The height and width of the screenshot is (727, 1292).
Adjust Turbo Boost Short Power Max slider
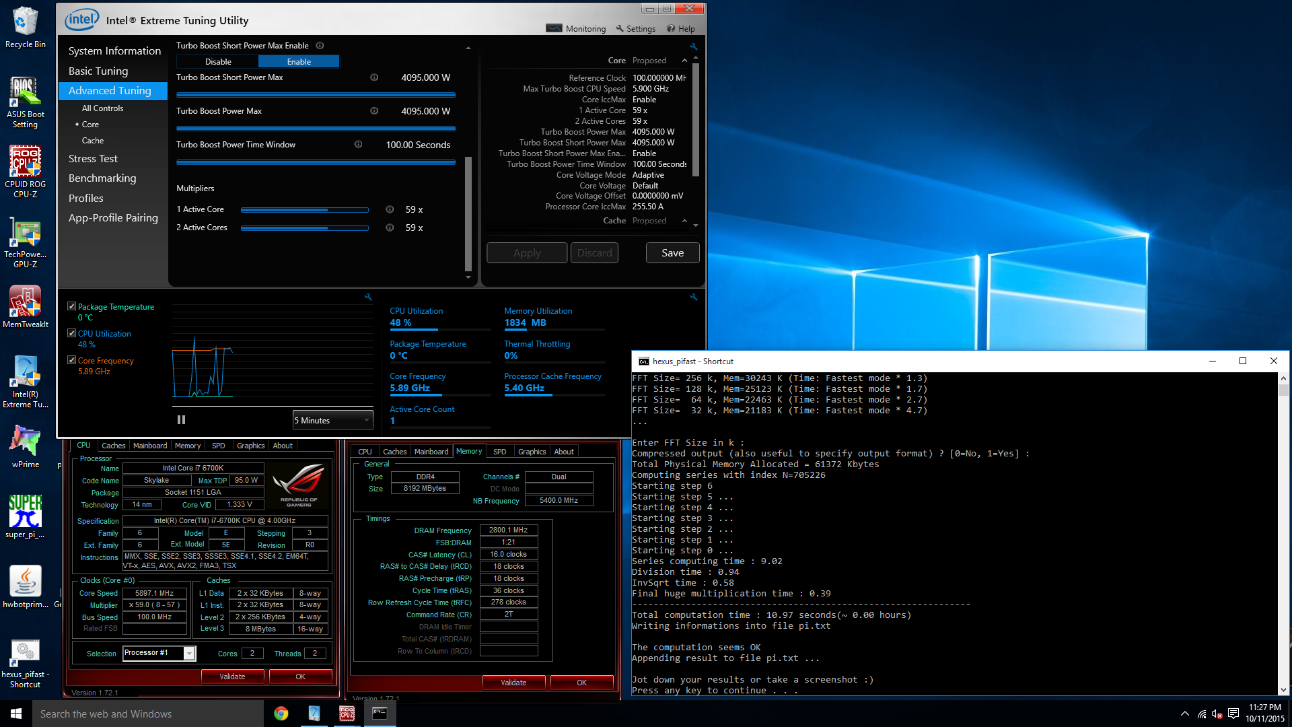316,95
